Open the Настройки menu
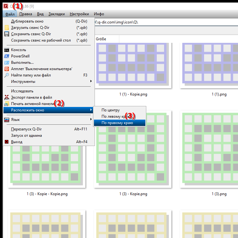Image resolution: width=238 pixels, height=238 pixels. click(79, 14)
